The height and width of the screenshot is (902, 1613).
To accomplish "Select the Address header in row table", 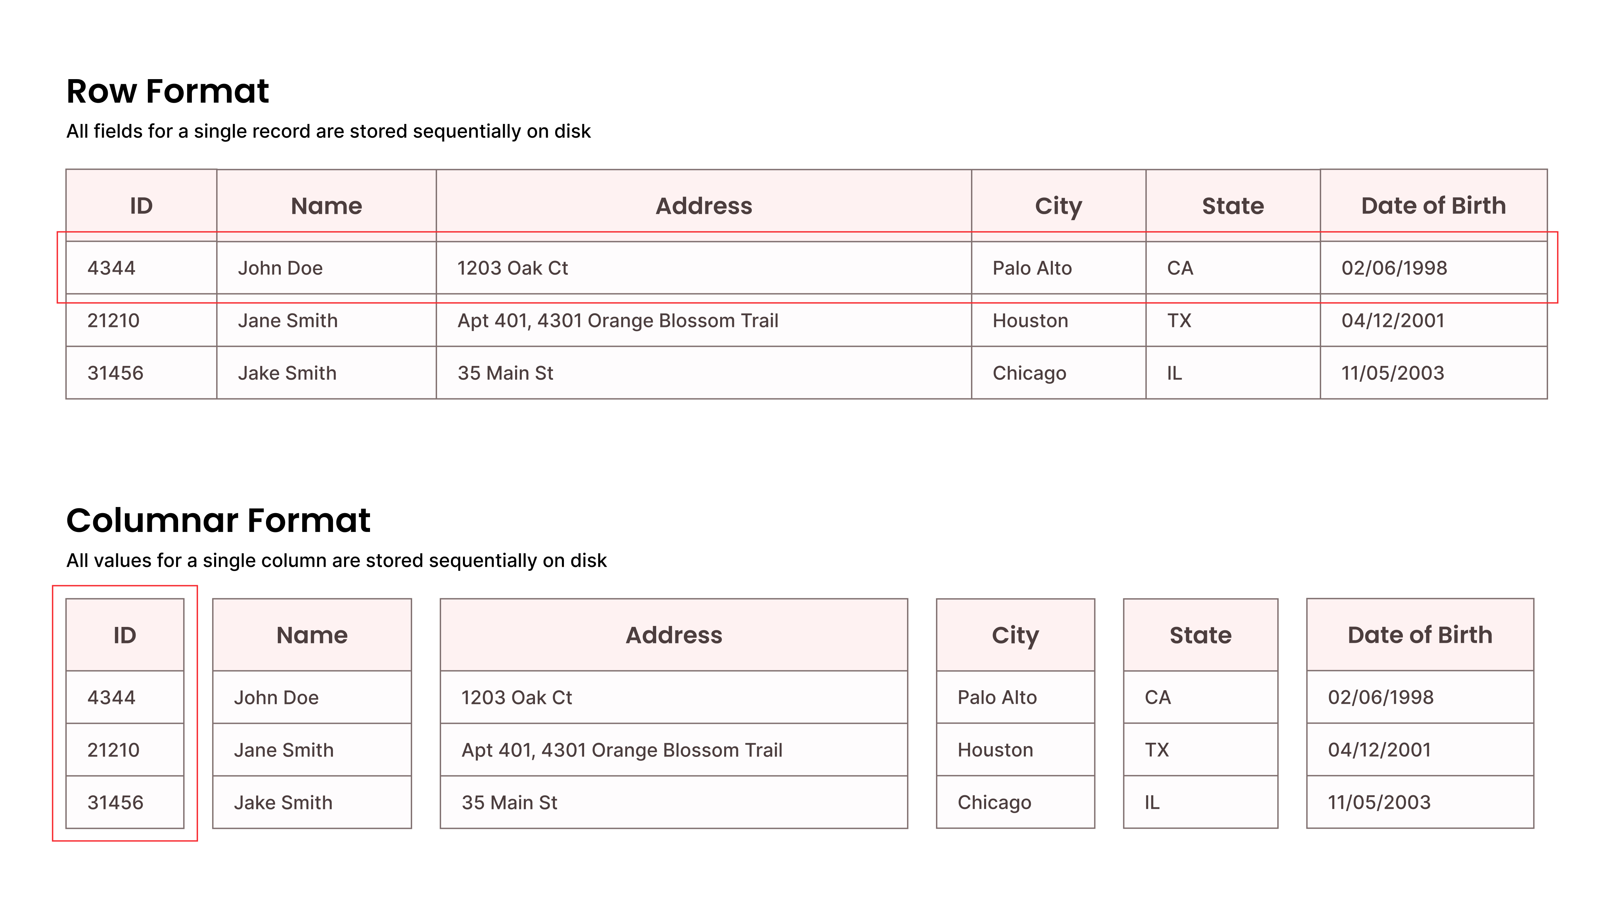I will [x=703, y=206].
